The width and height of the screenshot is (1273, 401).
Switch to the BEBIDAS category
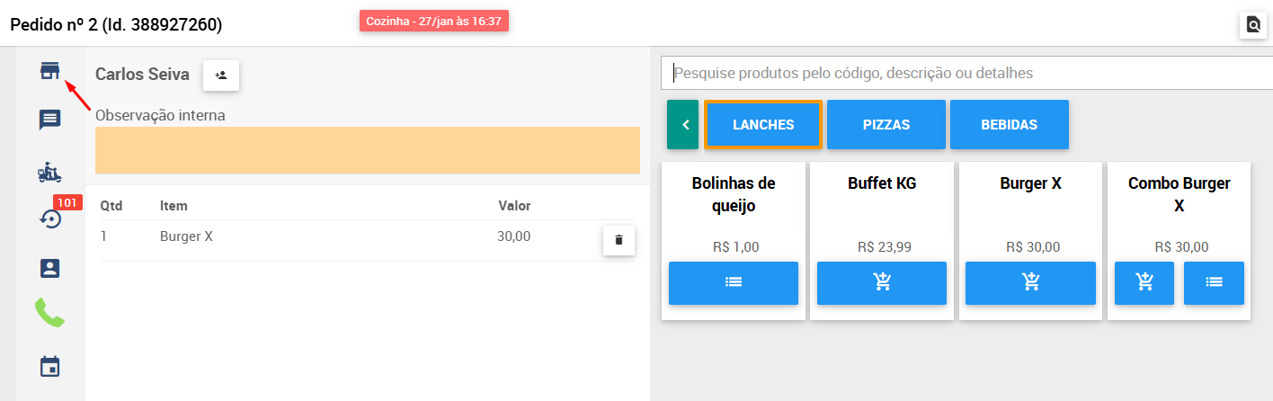1010,124
